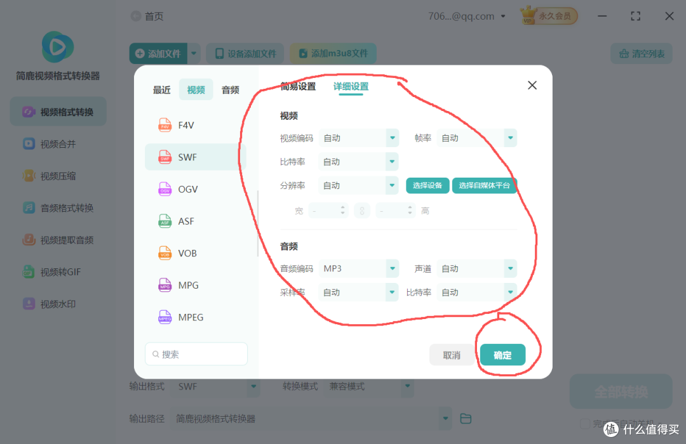Image resolution: width=686 pixels, height=444 pixels.
Task: Toggle fullscreen window icon
Action: [x=636, y=16]
